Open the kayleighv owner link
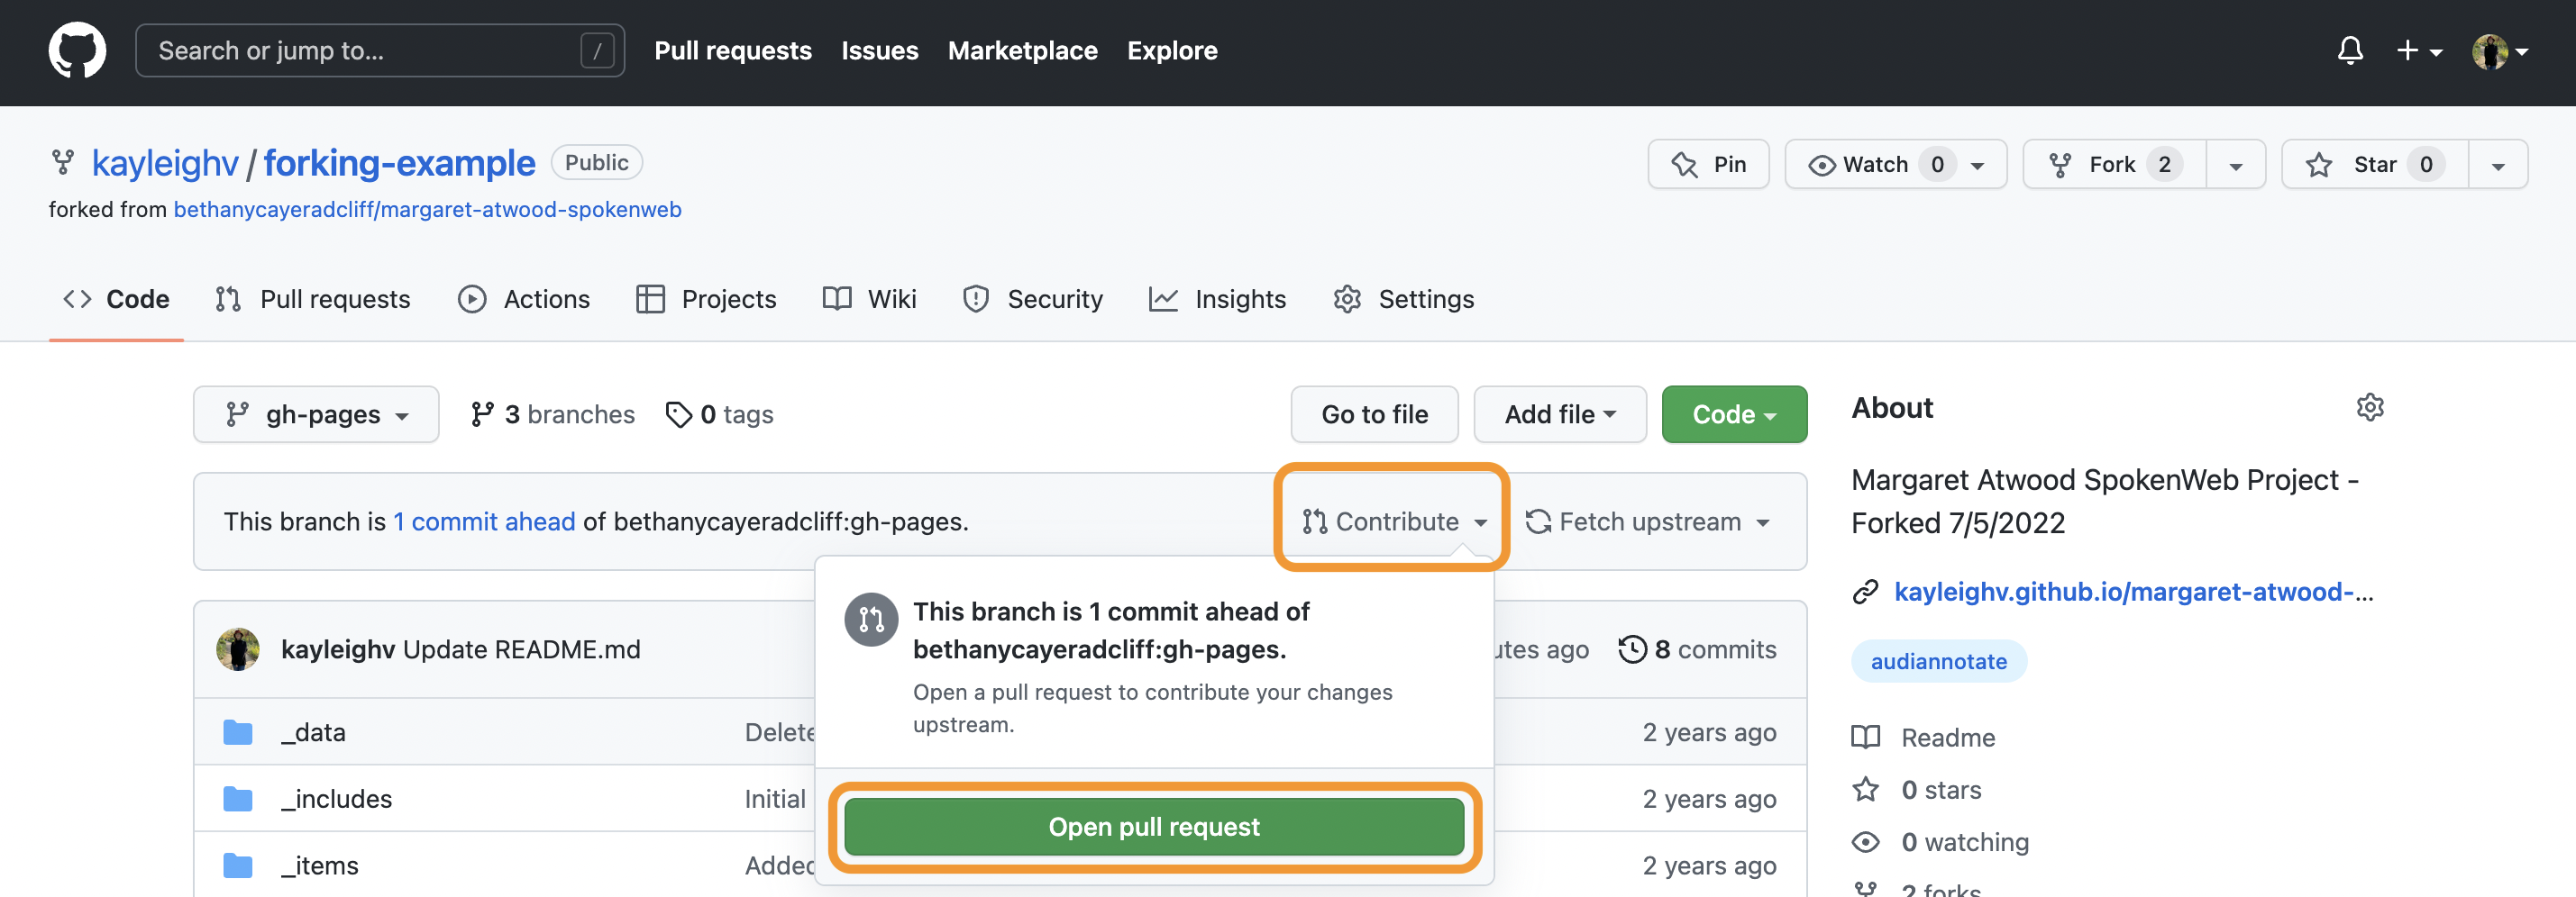This screenshot has width=2576, height=897. [x=165, y=163]
